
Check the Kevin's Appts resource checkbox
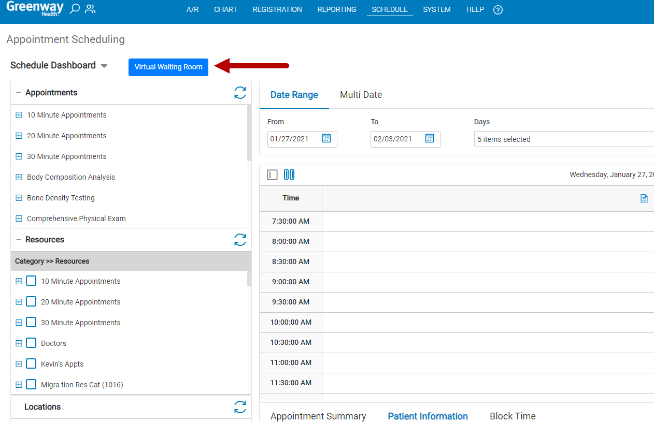tap(31, 364)
